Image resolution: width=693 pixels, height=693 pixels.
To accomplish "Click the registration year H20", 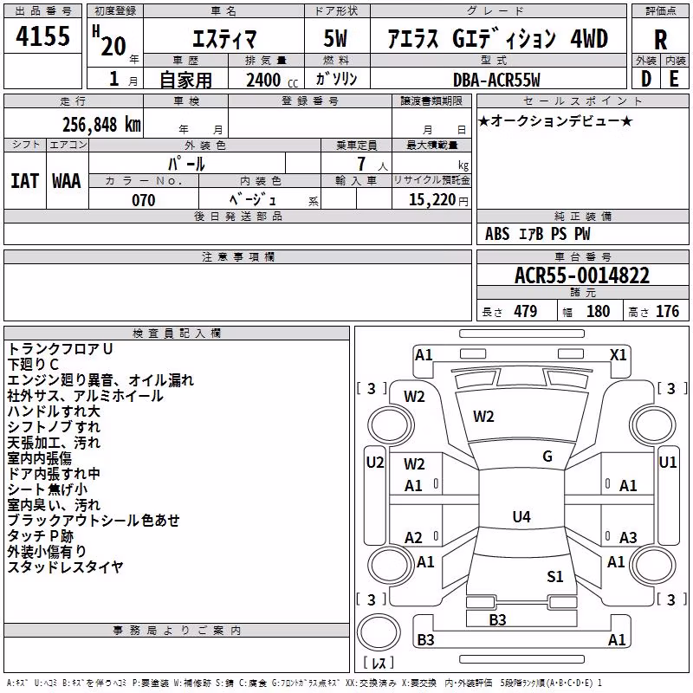I will tap(109, 41).
